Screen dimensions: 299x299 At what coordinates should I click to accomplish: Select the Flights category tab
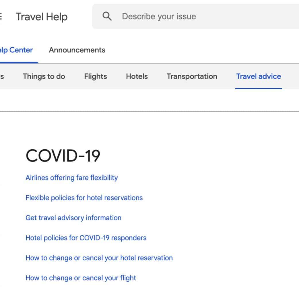(96, 76)
